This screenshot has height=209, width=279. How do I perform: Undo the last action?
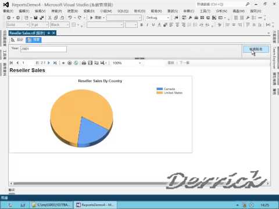pos(70,18)
